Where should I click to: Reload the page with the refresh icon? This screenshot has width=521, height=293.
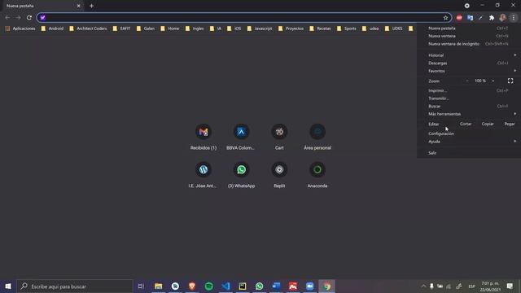pos(29,18)
